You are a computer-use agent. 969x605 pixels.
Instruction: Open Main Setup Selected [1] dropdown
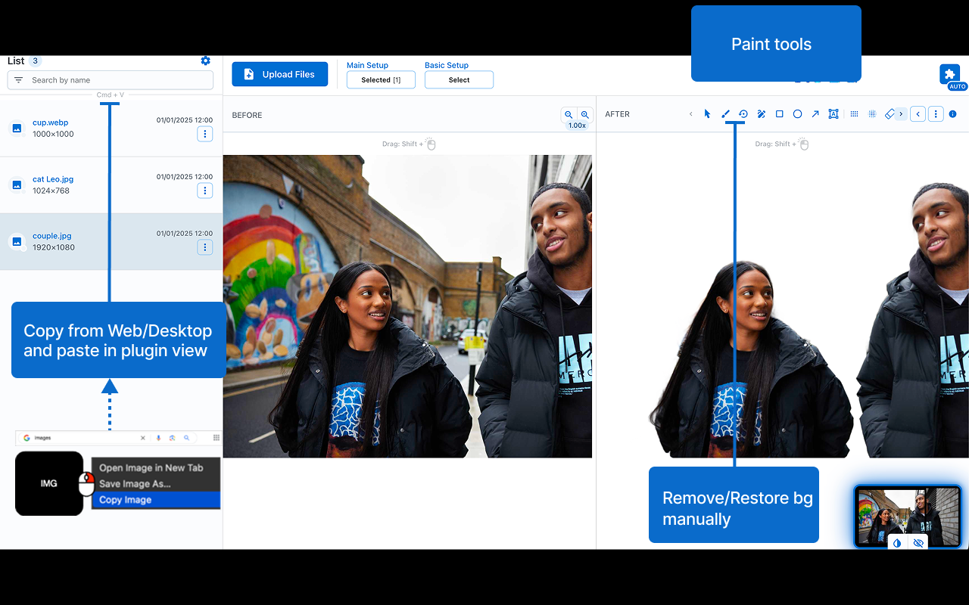(381, 80)
